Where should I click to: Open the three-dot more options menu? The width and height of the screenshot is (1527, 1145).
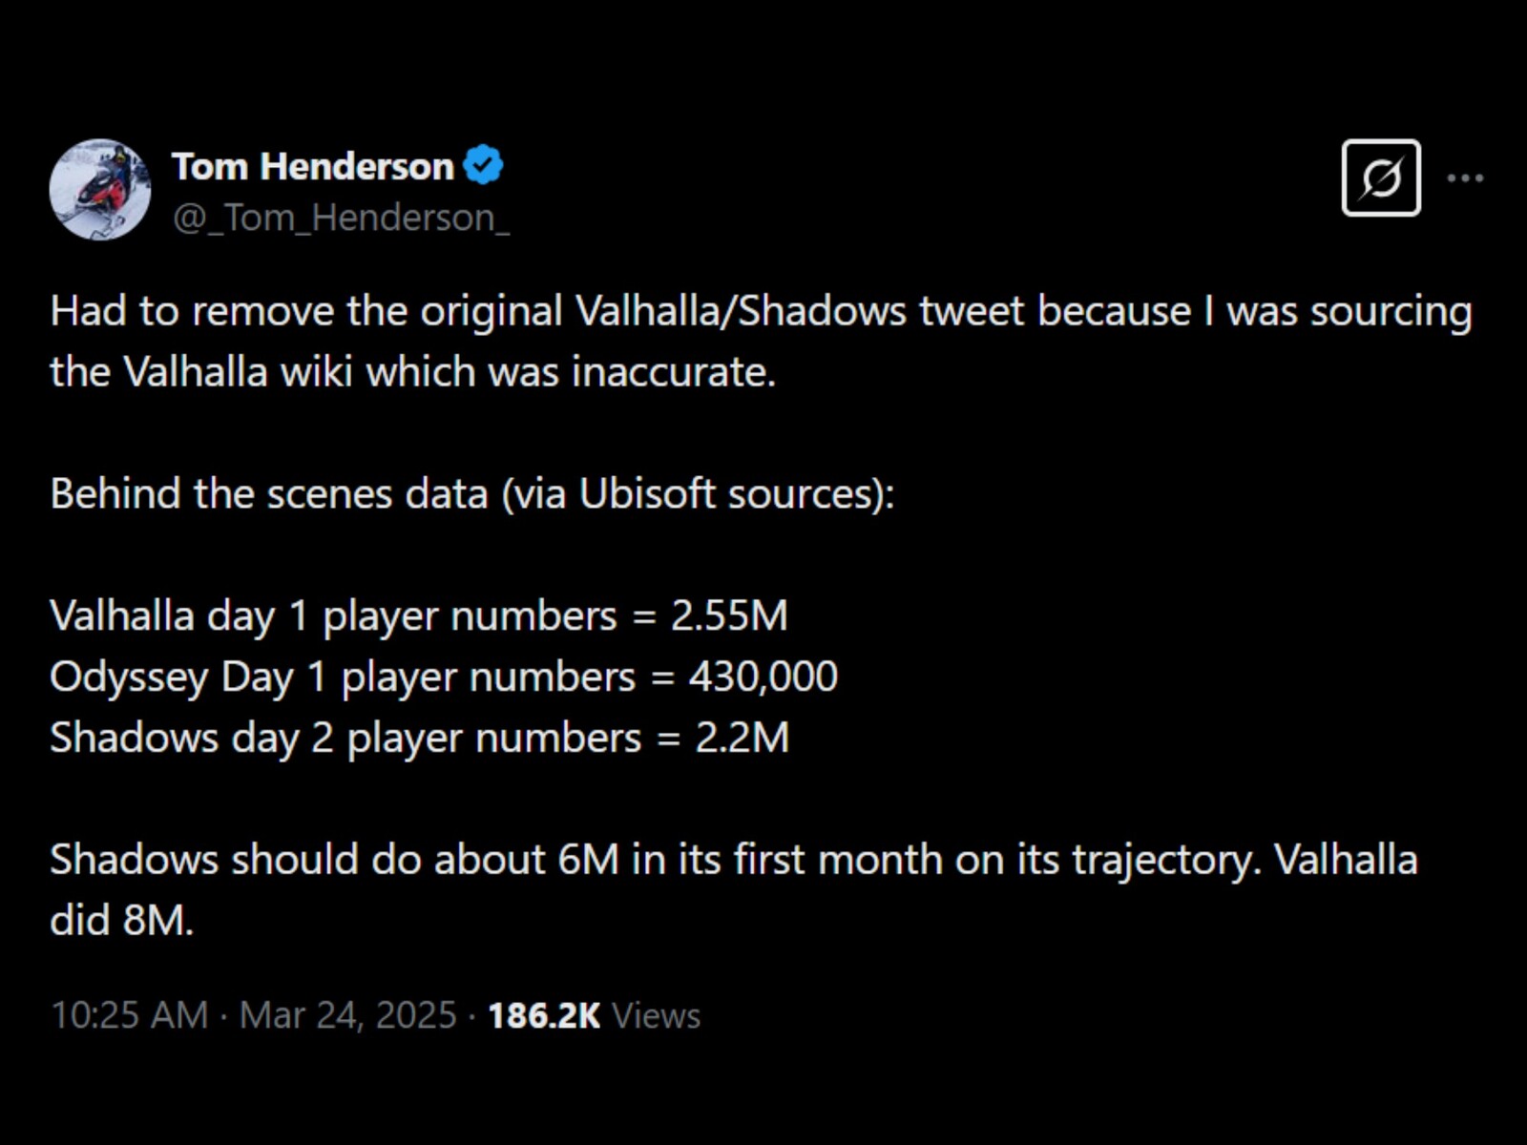pyautogui.click(x=1465, y=178)
